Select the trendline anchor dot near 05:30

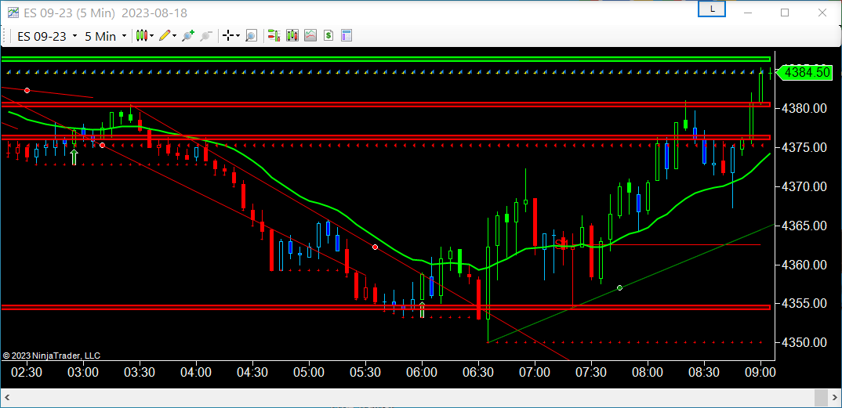tap(375, 247)
